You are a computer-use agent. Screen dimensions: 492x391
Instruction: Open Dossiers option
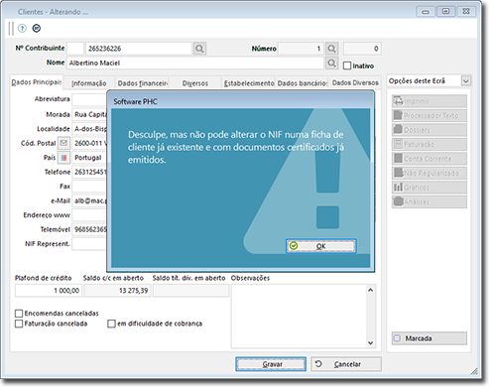pos(430,130)
